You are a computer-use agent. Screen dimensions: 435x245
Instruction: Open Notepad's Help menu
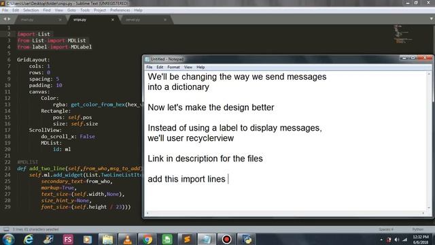click(x=201, y=67)
